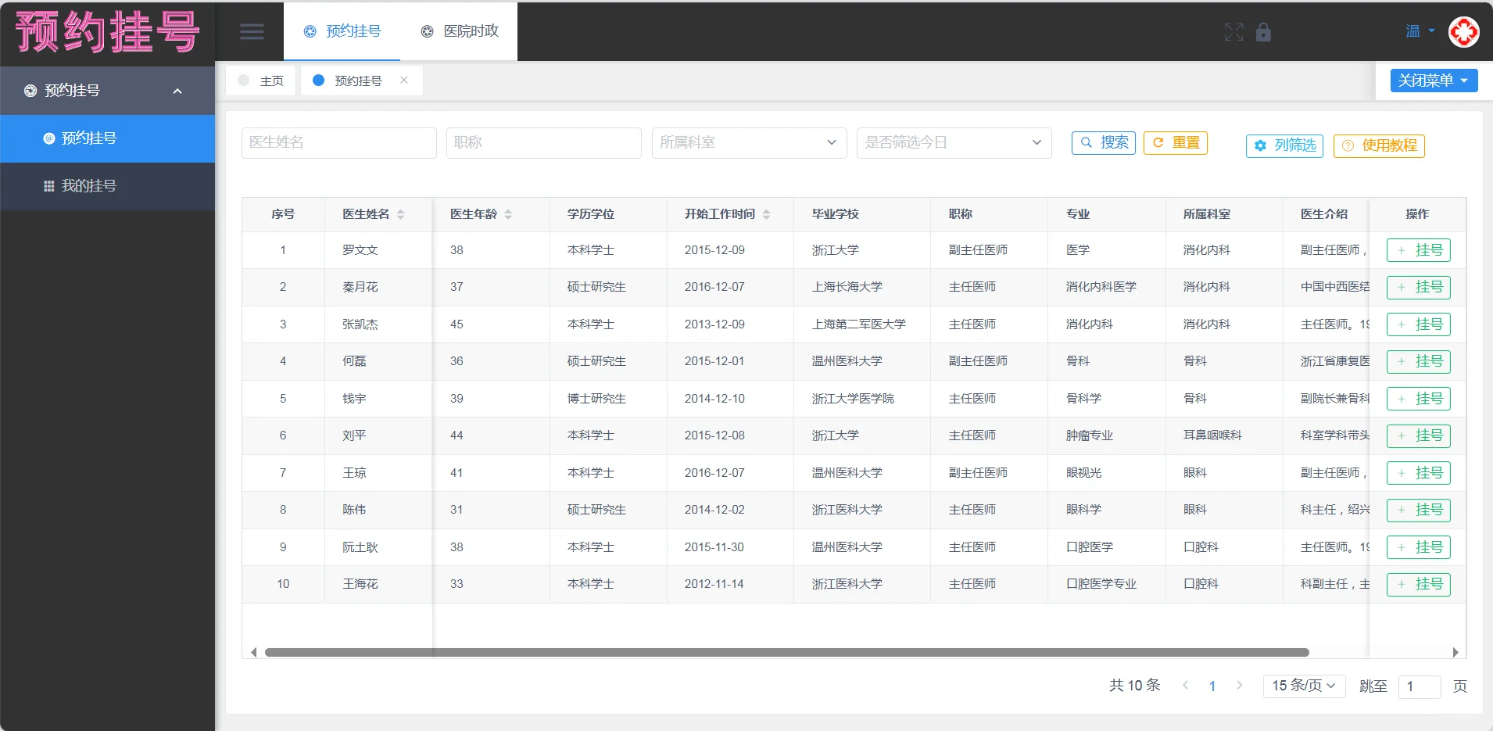Click the 医生姓名 search input field
Screen dimensions: 1493x731
338,142
